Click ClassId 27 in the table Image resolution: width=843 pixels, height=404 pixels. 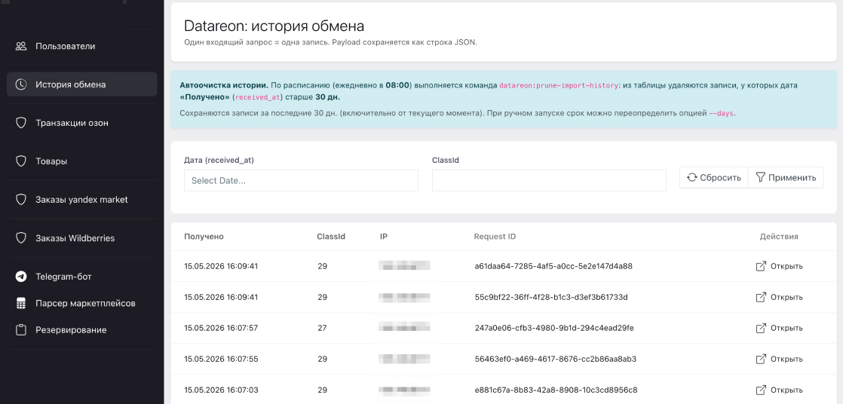[322, 328]
